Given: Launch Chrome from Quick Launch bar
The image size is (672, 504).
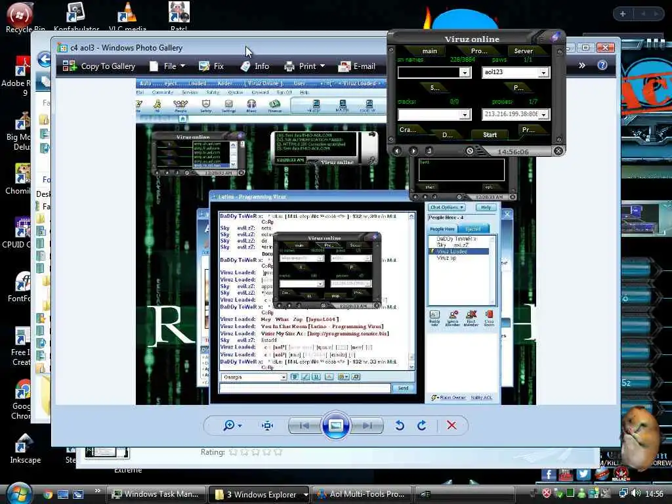Looking at the screenshot, I should pos(48,495).
